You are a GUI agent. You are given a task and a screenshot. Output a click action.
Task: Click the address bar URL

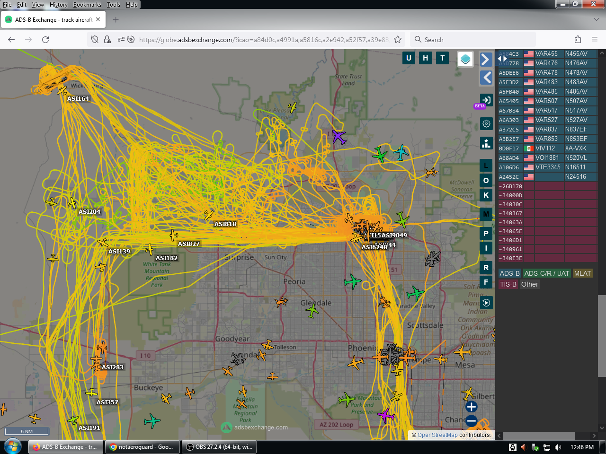pyautogui.click(x=263, y=40)
